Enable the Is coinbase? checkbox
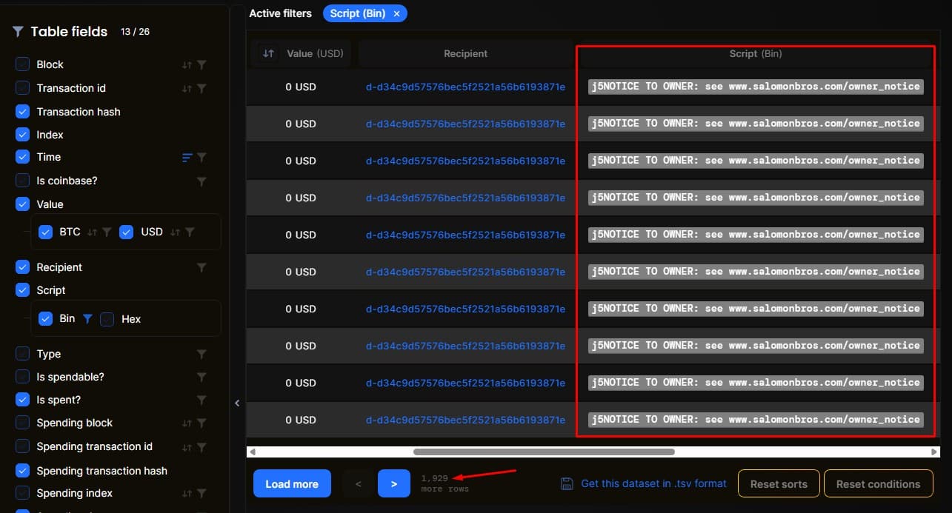 pos(22,181)
